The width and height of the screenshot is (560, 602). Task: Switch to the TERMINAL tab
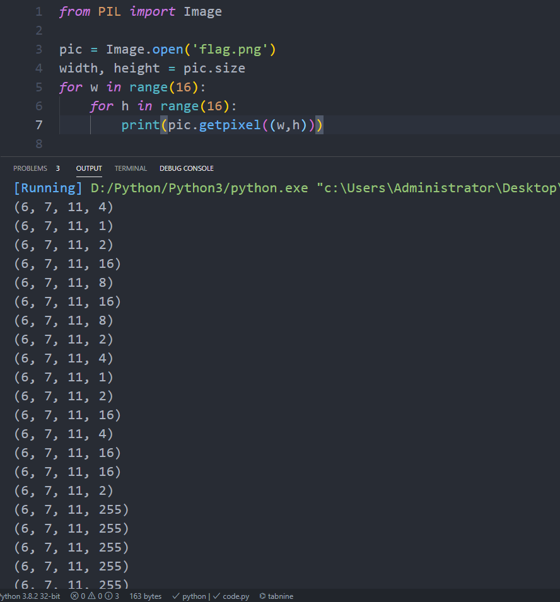(131, 168)
